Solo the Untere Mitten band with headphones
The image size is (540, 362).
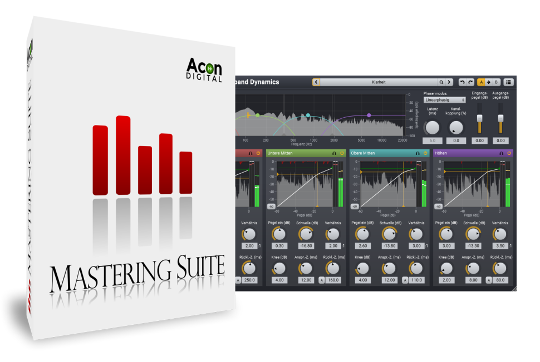click(334, 153)
